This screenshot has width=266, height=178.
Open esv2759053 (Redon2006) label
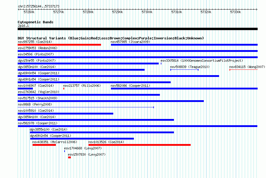(x=38, y=48)
